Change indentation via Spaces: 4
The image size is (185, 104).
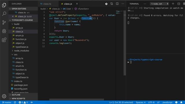[140, 102]
